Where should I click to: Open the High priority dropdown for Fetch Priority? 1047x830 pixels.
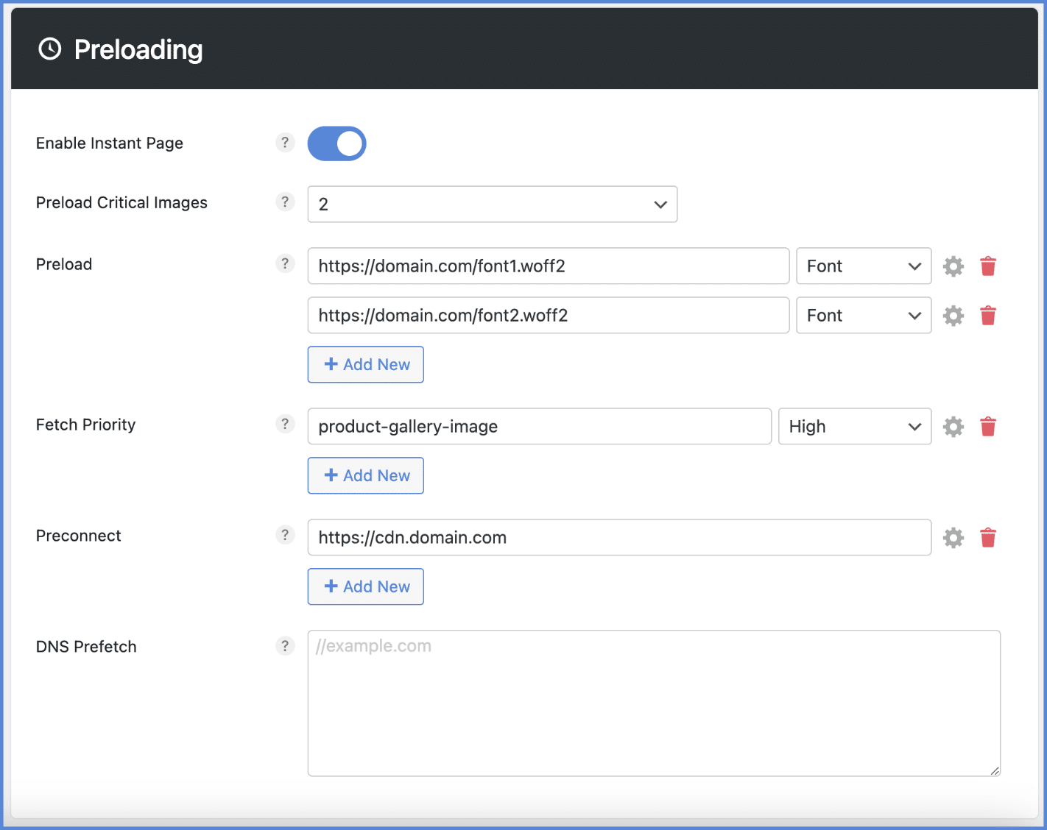point(854,426)
